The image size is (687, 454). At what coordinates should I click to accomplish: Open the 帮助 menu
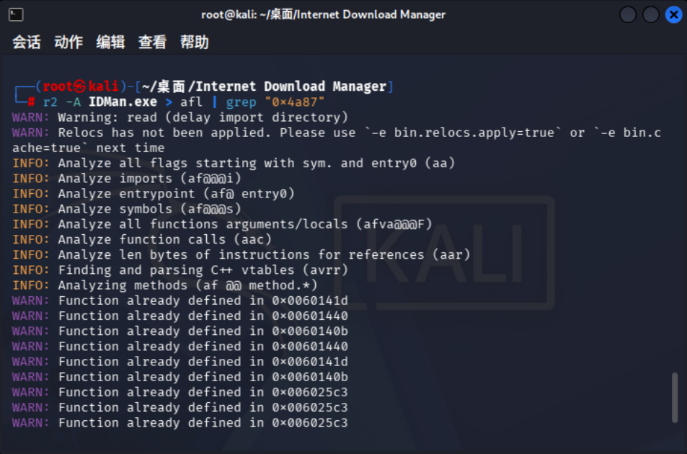pyautogui.click(x=195, y=42)
